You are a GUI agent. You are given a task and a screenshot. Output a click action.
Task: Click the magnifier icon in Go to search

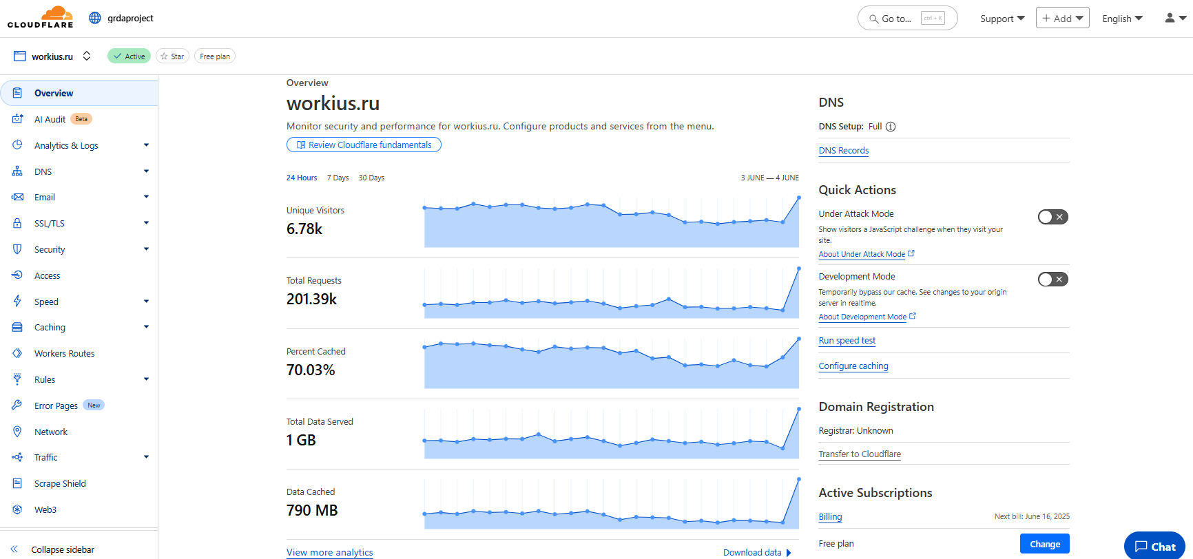(873, 19)
